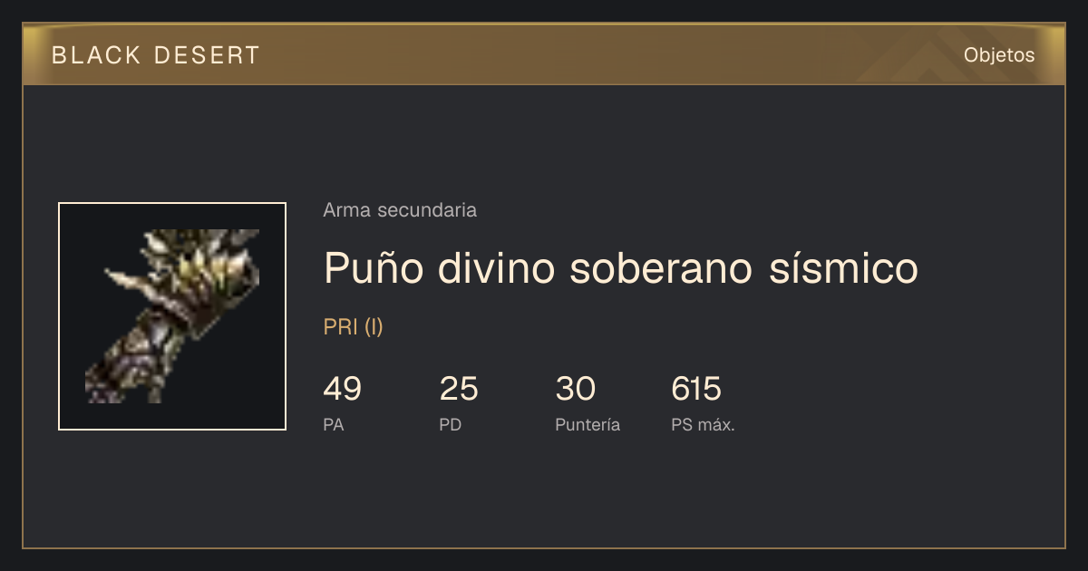Click the Puntería stat label
Viewport: 1088px width, 571px height.
[588, 424]
